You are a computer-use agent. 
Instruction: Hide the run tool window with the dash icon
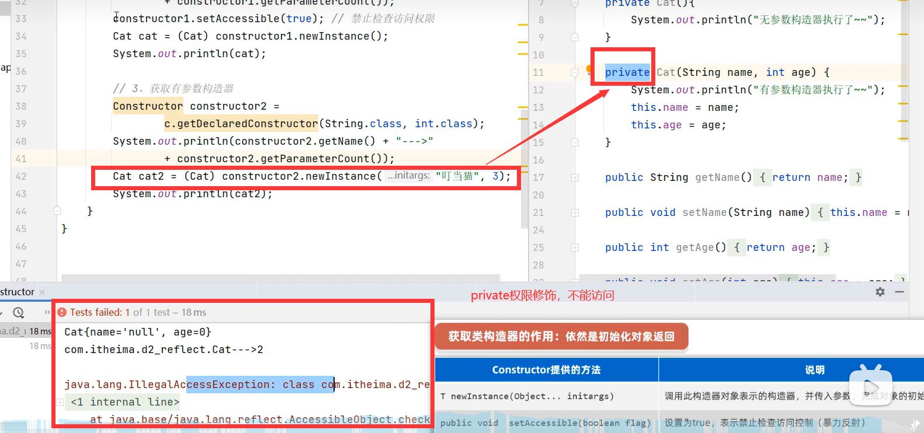pos(899,292)
